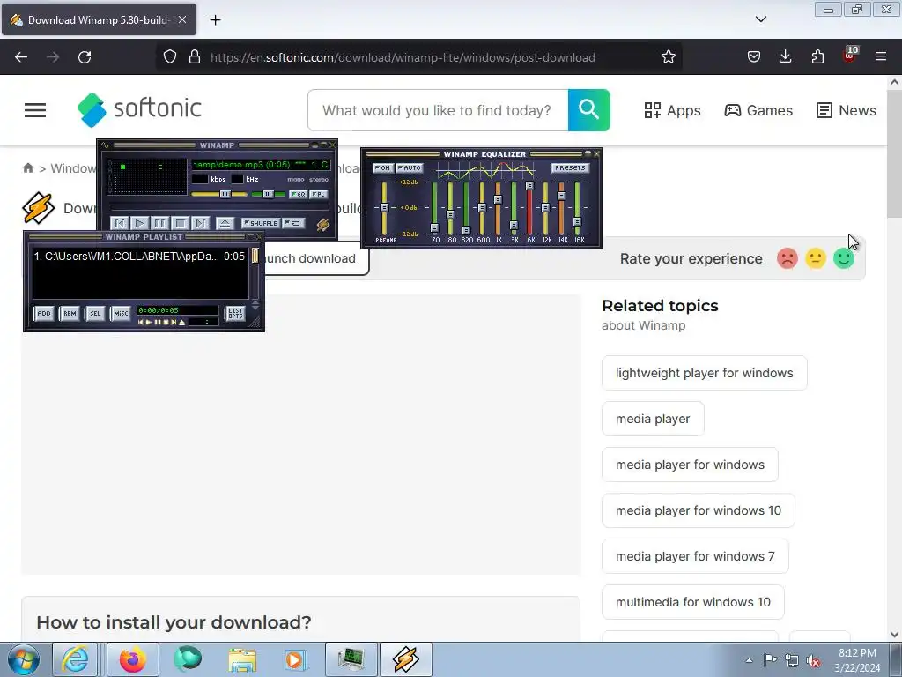This screenshot has height=677, width=902.
Task: Toggle Shuffle in Winamp main window
Action: [x=261, y=223]
